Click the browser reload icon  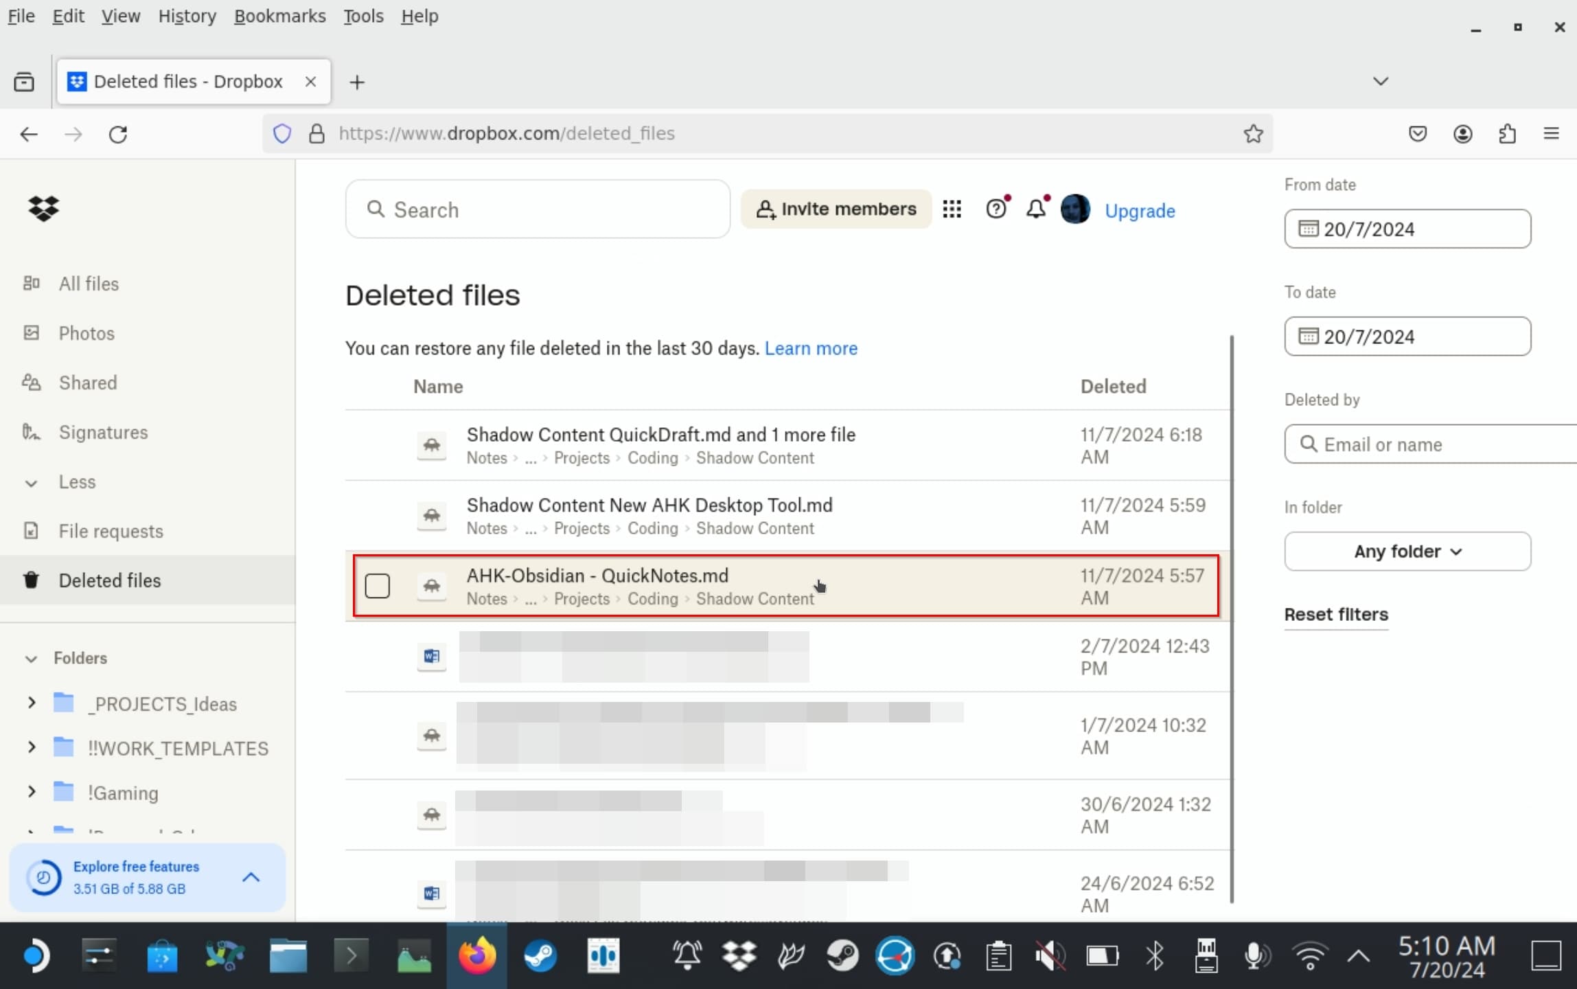pyautogui.click(x=118, y=134)
